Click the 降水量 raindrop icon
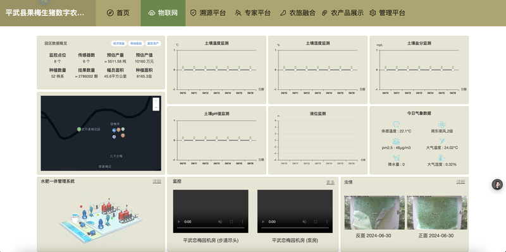 coord(397,158)
